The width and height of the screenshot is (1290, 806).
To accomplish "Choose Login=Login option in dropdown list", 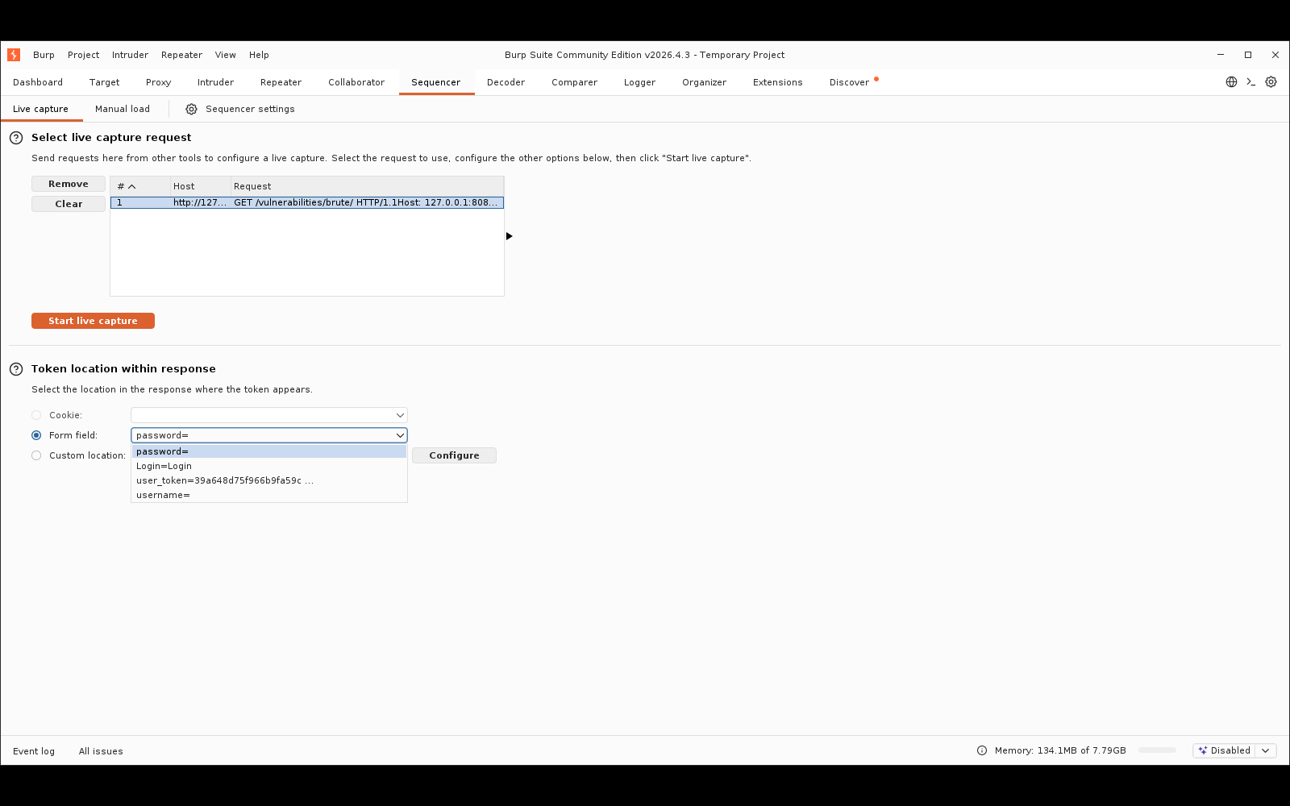I will (x=269, y=466).
